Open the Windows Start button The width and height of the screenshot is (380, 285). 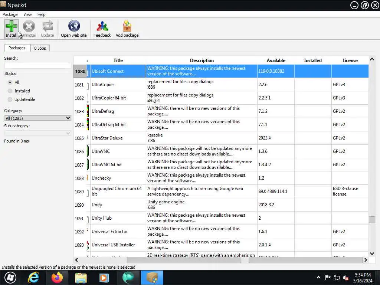point(10,278)
